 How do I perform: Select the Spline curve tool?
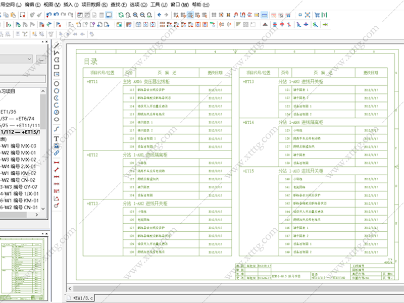pyautogui.click(x=57, y=129)
